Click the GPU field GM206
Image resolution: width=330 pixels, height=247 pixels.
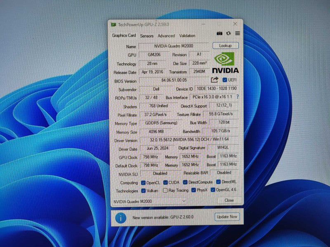(x=154, y=55)
